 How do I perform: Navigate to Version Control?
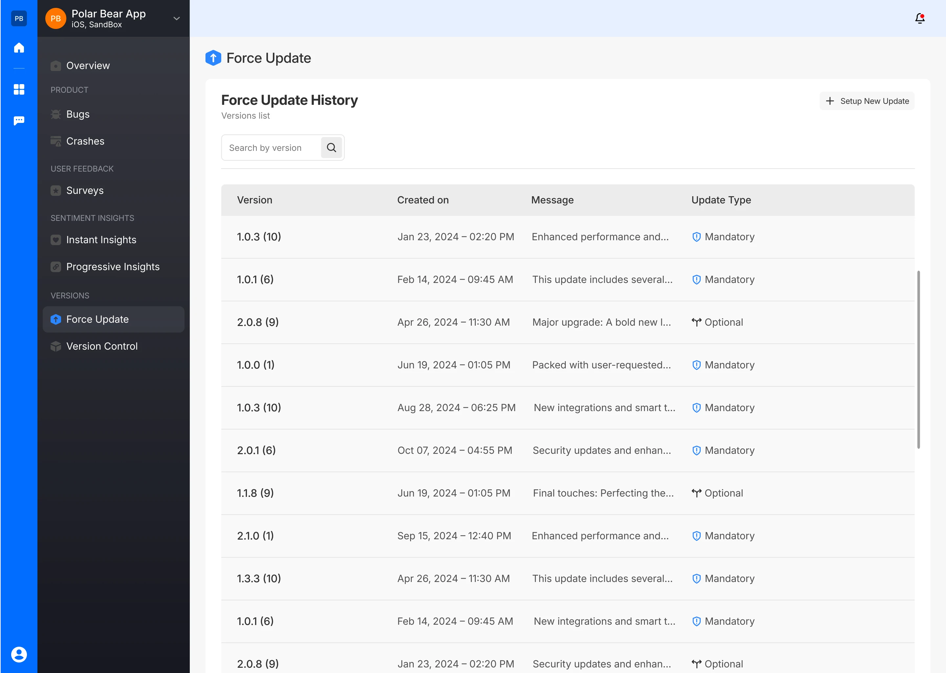tap(102, 346)
